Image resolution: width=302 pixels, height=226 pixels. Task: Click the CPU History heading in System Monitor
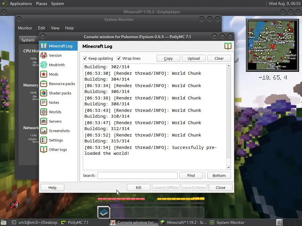31,51
